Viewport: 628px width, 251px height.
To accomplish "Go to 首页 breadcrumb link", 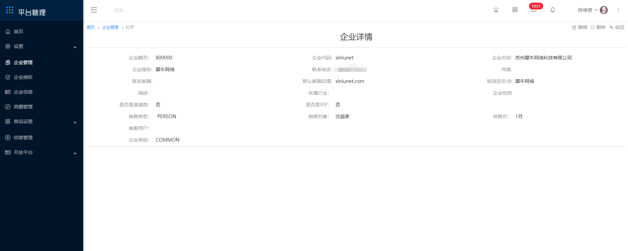I will click(91, 28).
